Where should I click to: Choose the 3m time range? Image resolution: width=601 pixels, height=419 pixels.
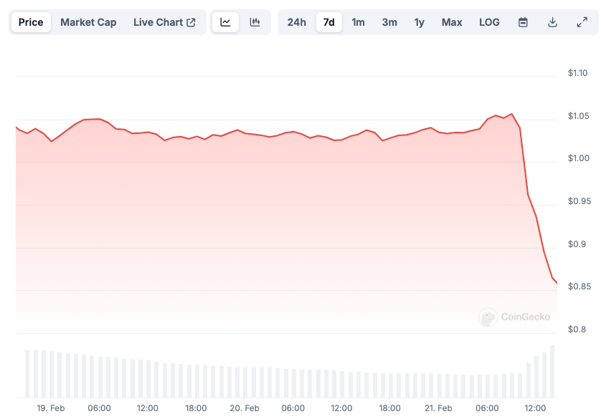tap(389, 22)
